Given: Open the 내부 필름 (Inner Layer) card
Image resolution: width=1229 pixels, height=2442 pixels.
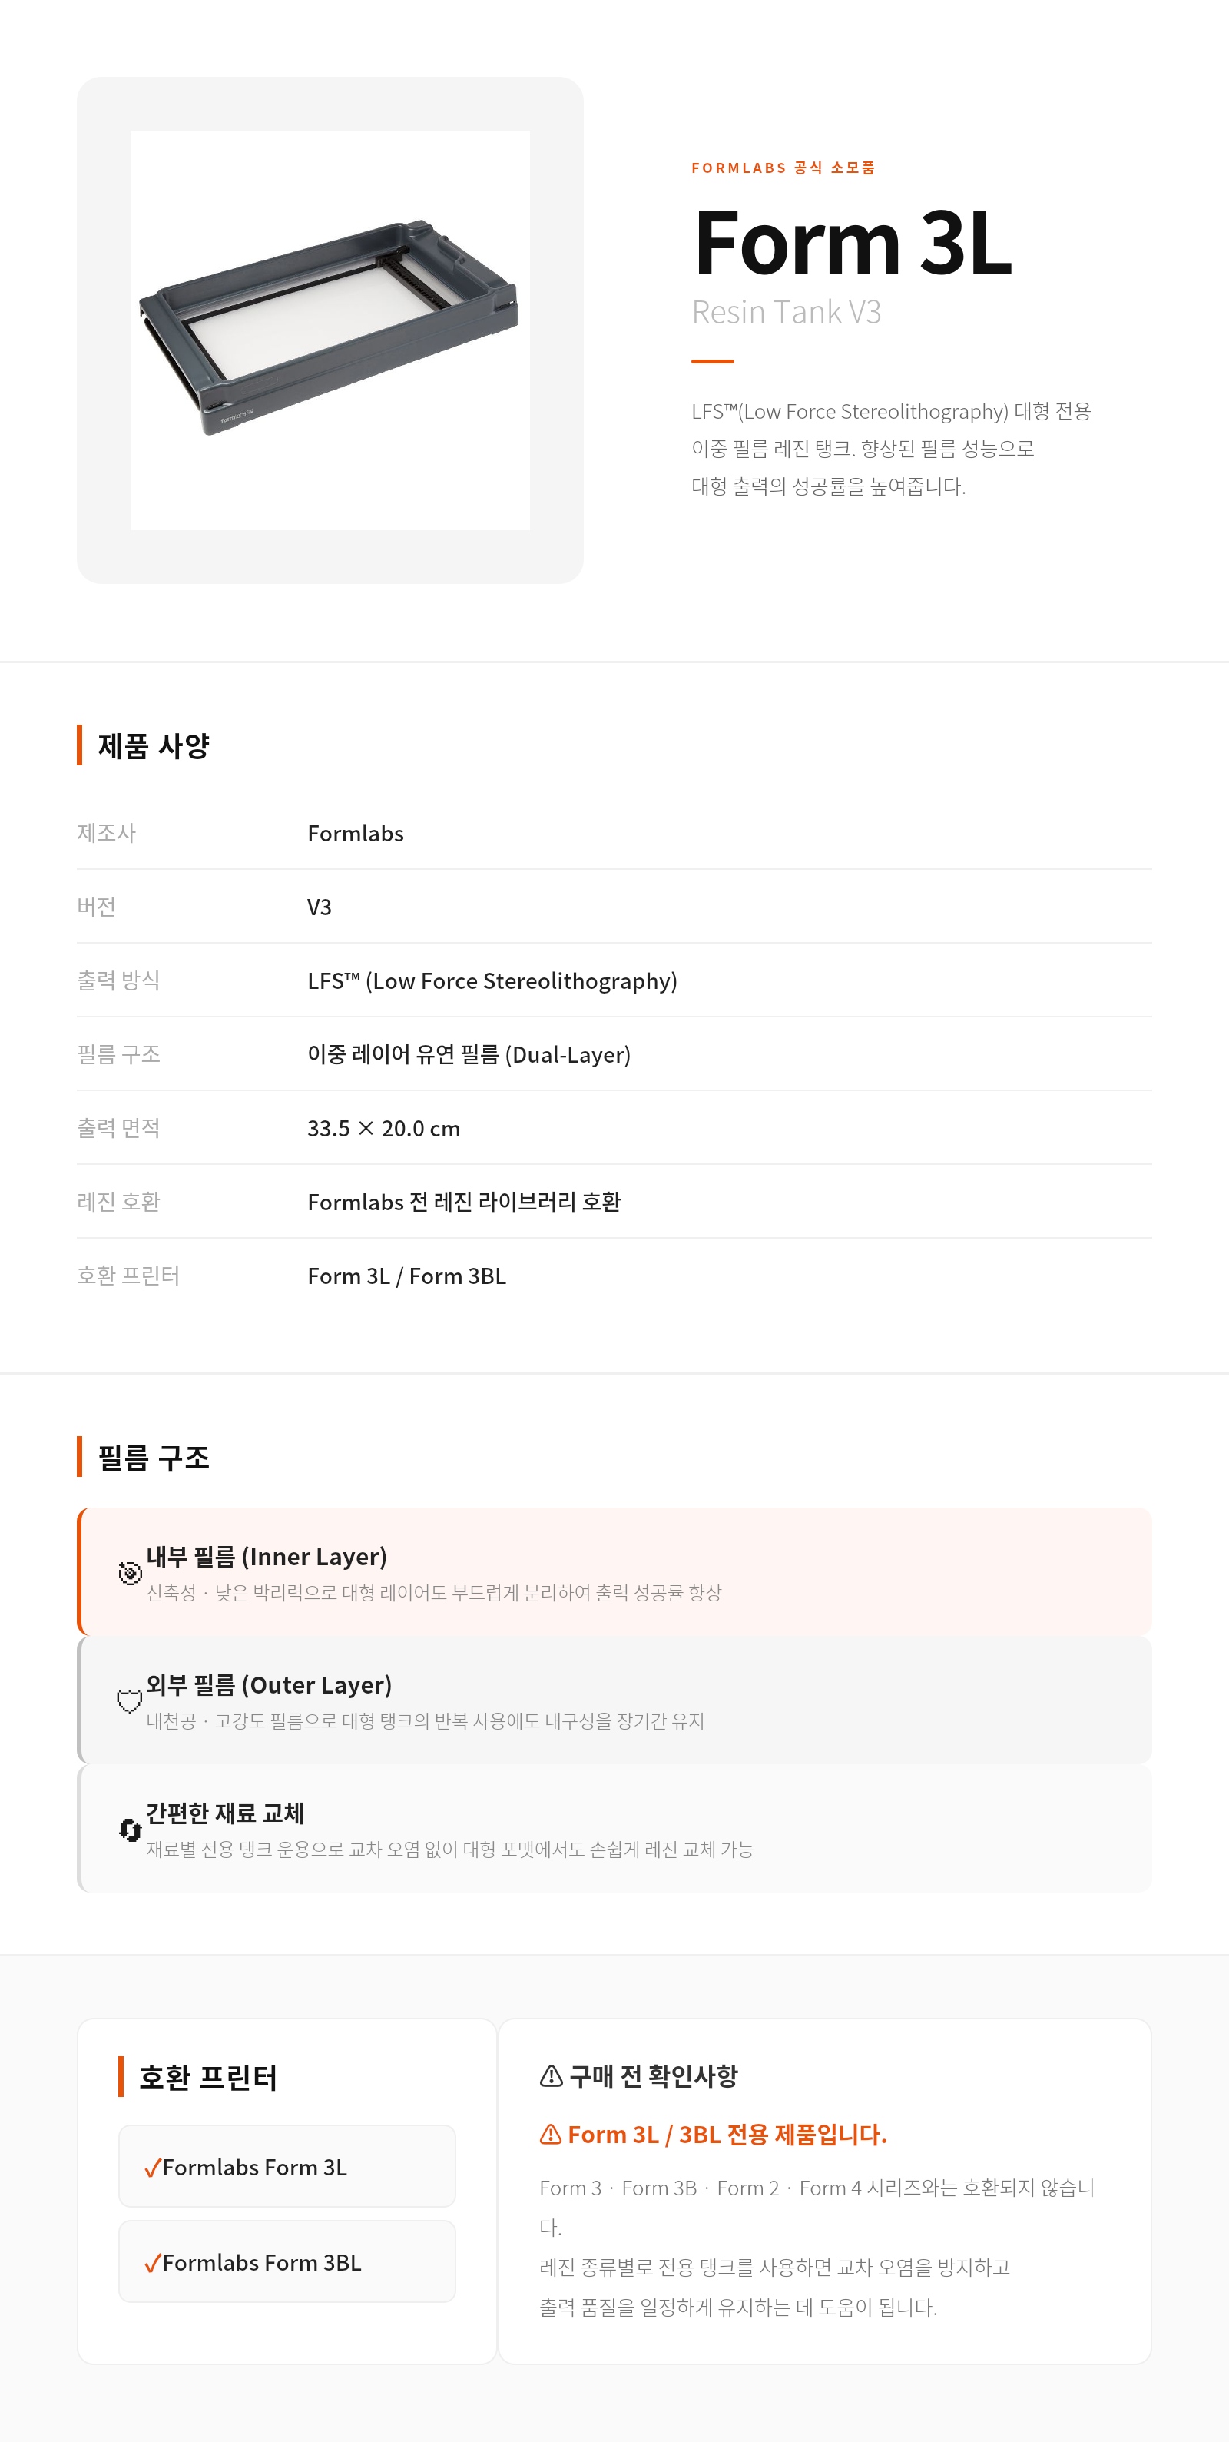Looking at the screenshot, I should pyautogui.click(x=614, y=1571).
